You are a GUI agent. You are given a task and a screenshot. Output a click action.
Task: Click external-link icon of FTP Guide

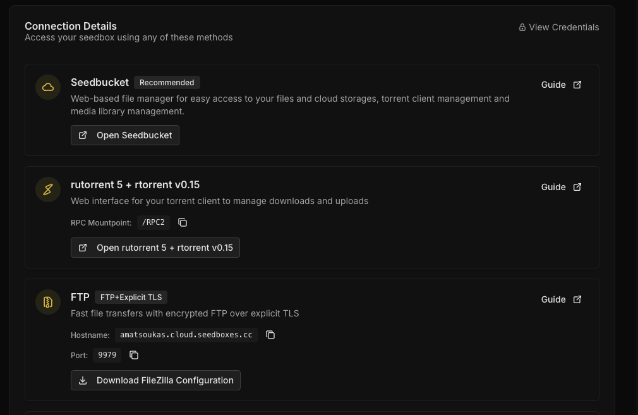[x=577, y=299]
